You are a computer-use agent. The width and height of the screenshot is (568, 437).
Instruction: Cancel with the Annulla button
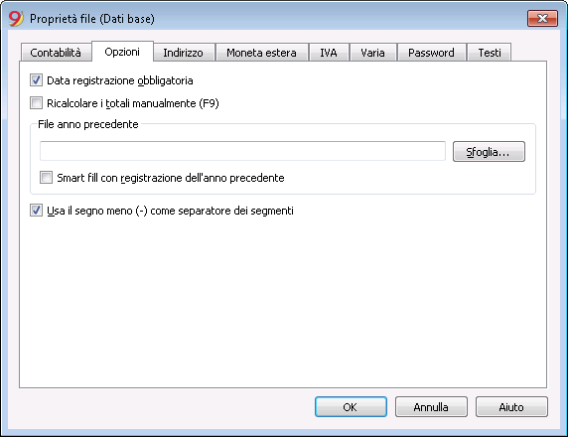point(431,407)
